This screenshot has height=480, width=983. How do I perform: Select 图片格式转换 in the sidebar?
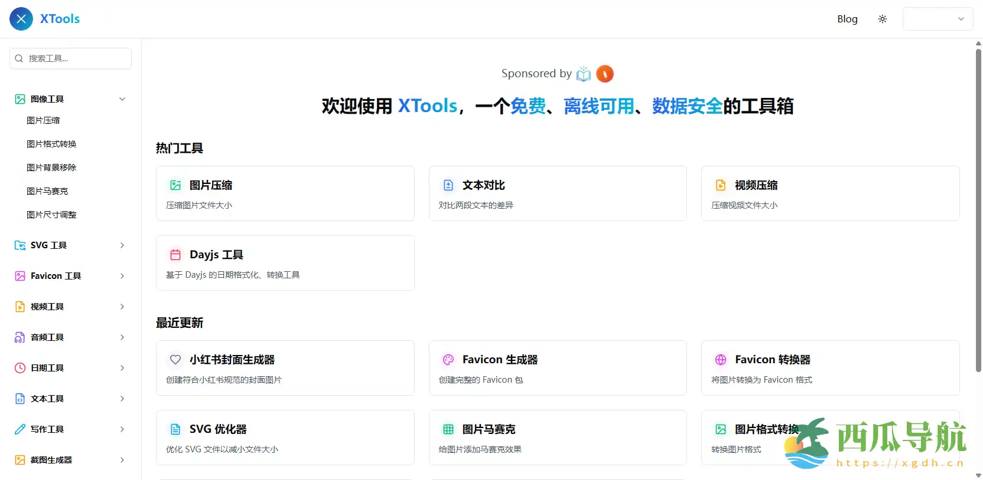pos(51,144)
